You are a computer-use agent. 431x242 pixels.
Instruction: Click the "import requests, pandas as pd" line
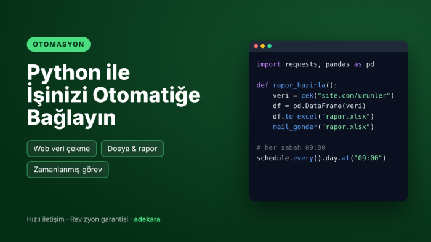tap(315, 64)
